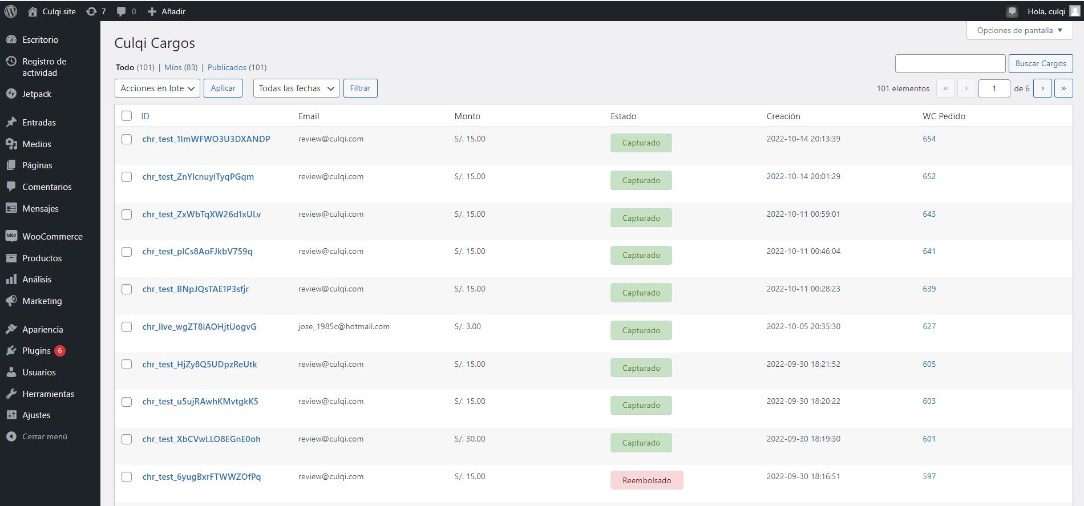Open WC Pedido link 597
This screenshot has width=1084, height=506.
point(929,476)
